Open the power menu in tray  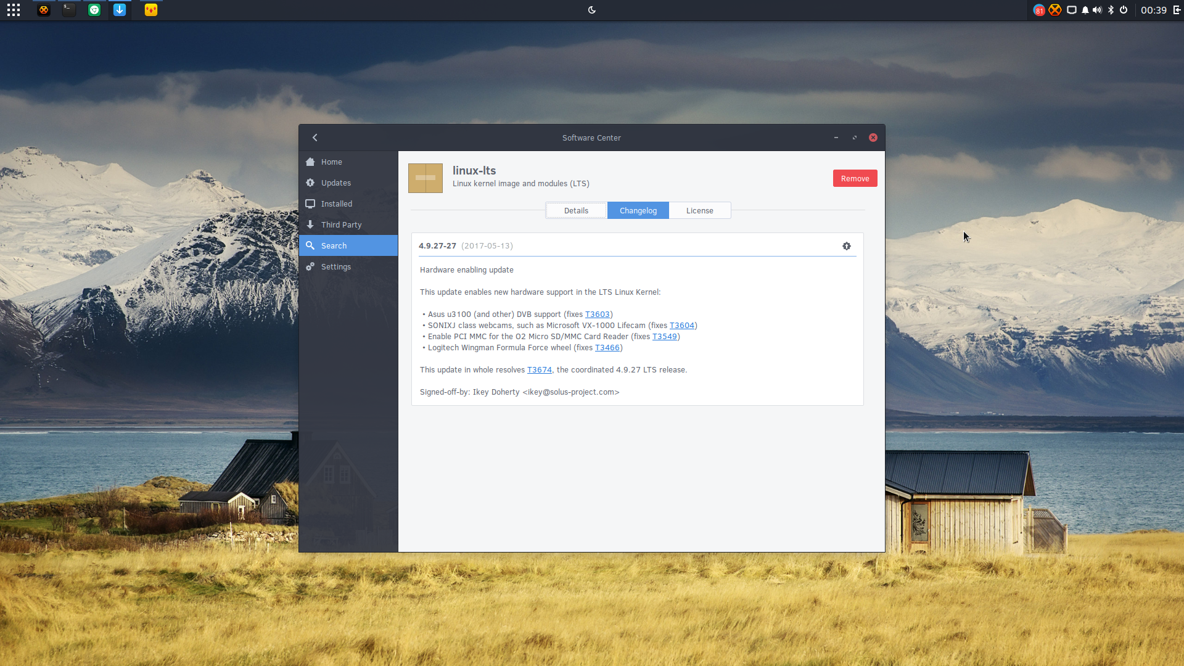[x=1124, y=10]
